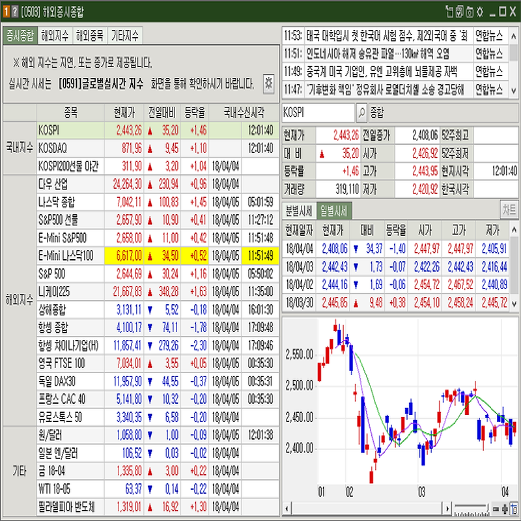
Task: Click the first title bar tool icon with arrow
Action: coord(450,12)
